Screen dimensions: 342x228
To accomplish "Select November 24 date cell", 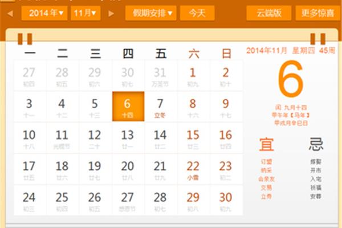I will pos(30,200).
